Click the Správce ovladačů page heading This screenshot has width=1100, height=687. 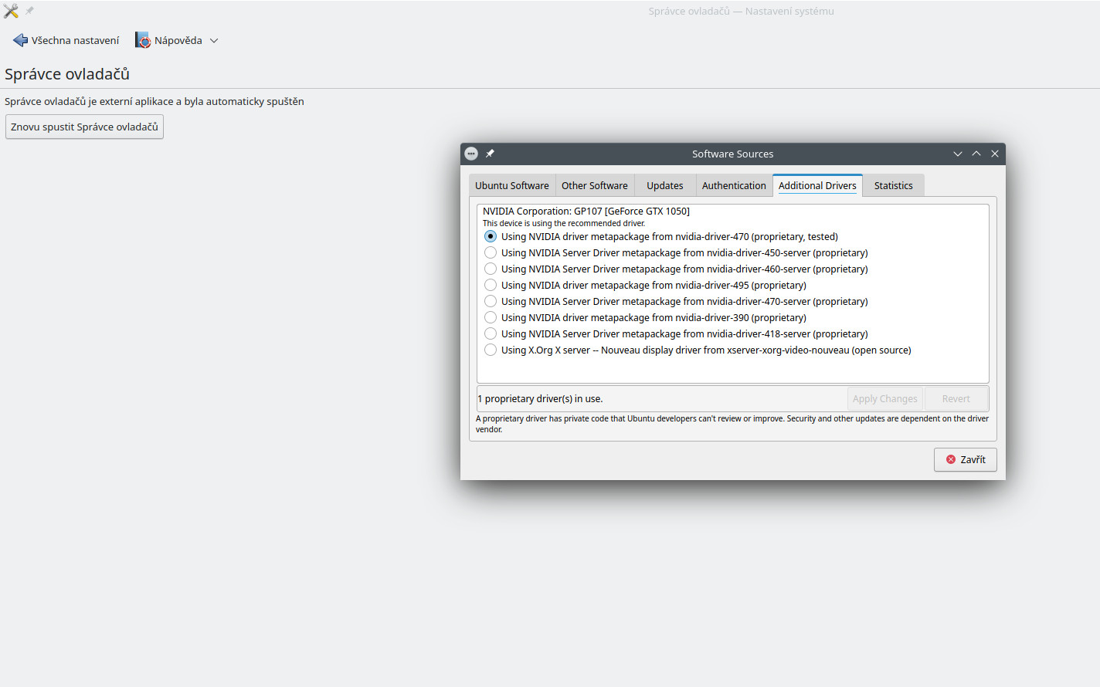click(x=67, y=74)
